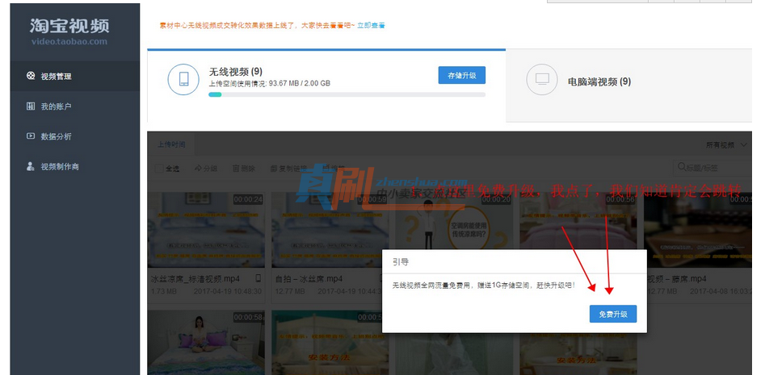Click the 存储升级 button
Image resolution: width=765 pixels, height=375 pixels.
(x=461, y=75)
